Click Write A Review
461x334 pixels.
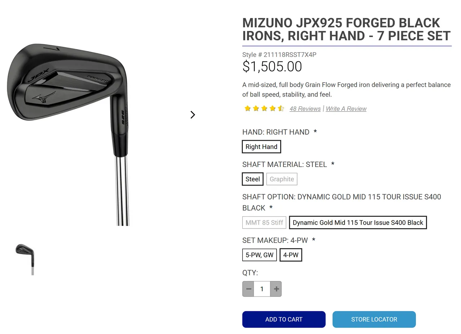pos(346,108)
